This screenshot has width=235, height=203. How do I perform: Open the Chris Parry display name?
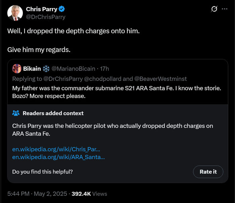(x=42, y=9)
